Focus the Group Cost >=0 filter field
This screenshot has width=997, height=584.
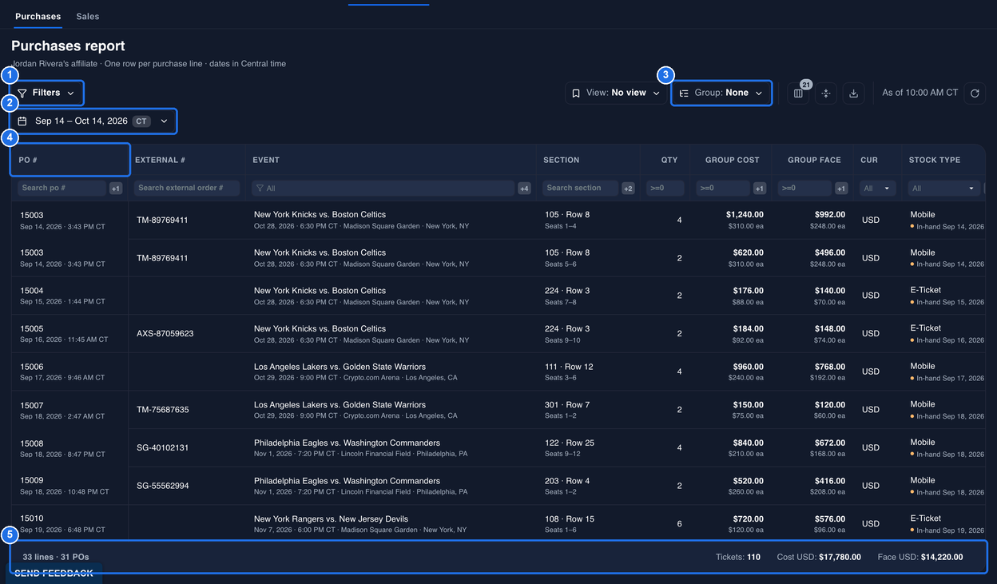click(722, 189)
